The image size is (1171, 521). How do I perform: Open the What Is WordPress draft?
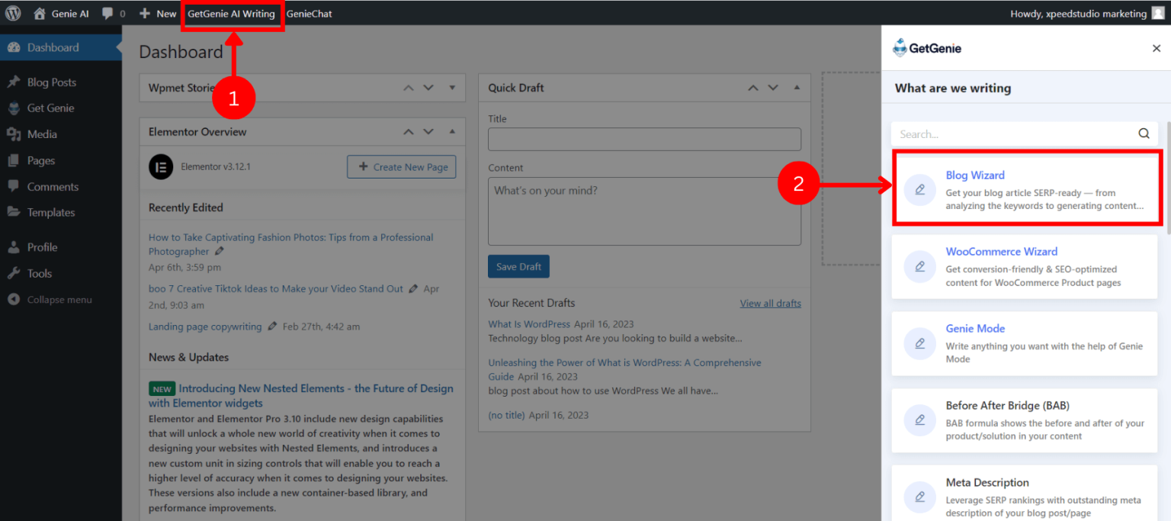529,323
